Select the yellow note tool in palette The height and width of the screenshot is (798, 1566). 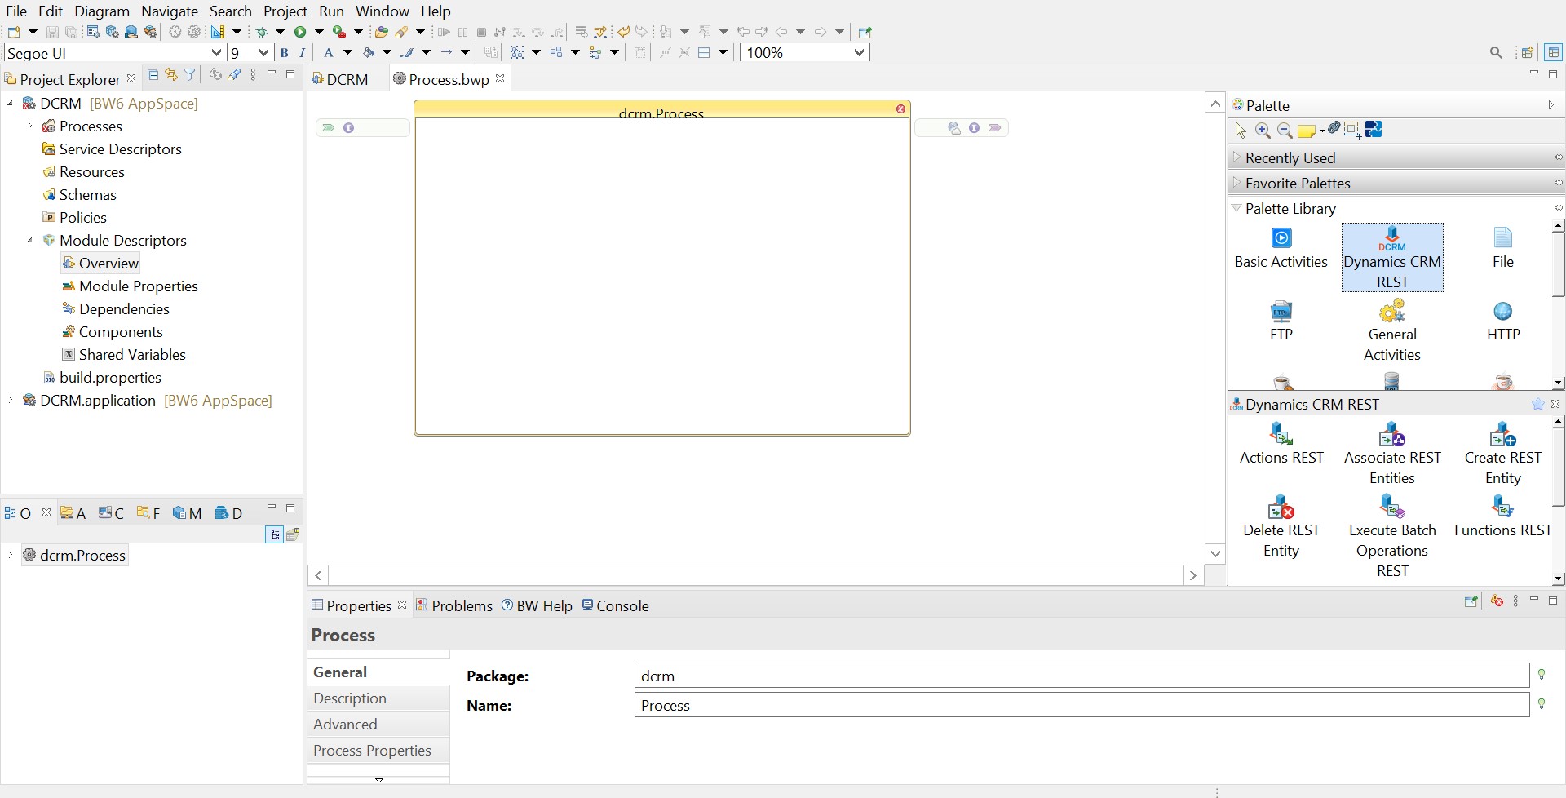(1307, 131)
